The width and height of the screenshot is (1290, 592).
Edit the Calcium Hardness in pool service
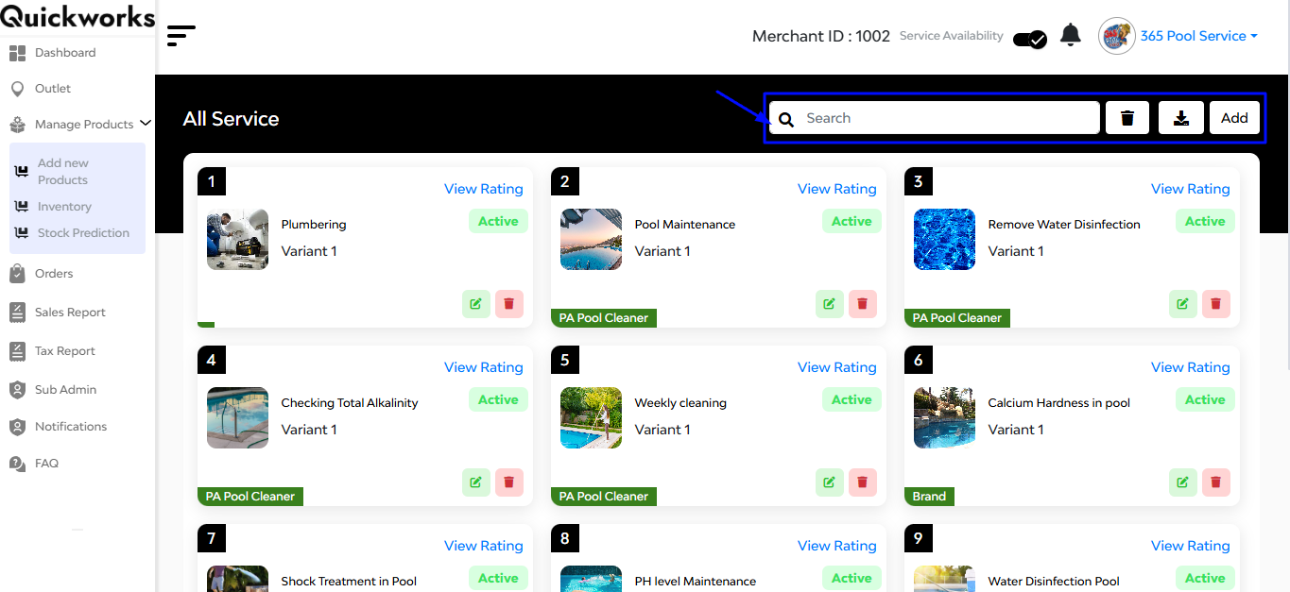click(x=1183, y=482)
